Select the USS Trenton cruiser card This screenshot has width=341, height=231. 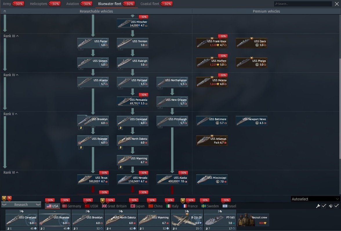coord(133,43)
